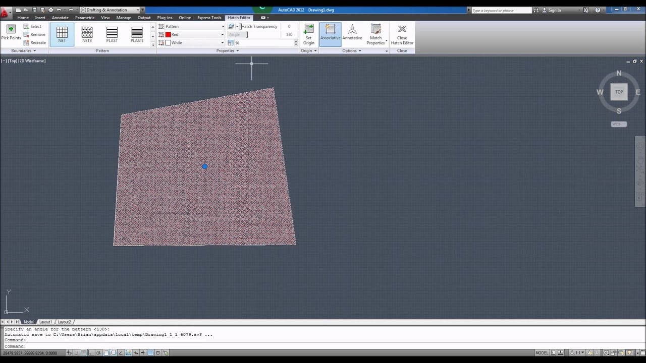The width and height of the screenshot is (646, 363).
Task: Click the Hatch Transparency slider
Action: point(259,26)
